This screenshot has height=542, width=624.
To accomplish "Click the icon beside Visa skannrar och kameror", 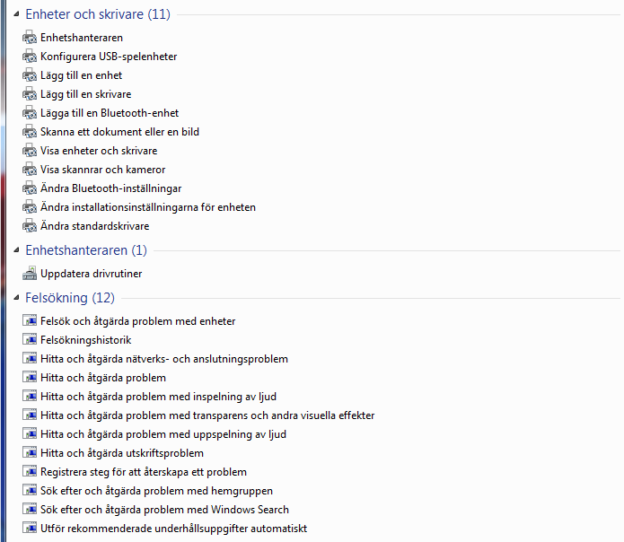I will [x=30, y=170].
